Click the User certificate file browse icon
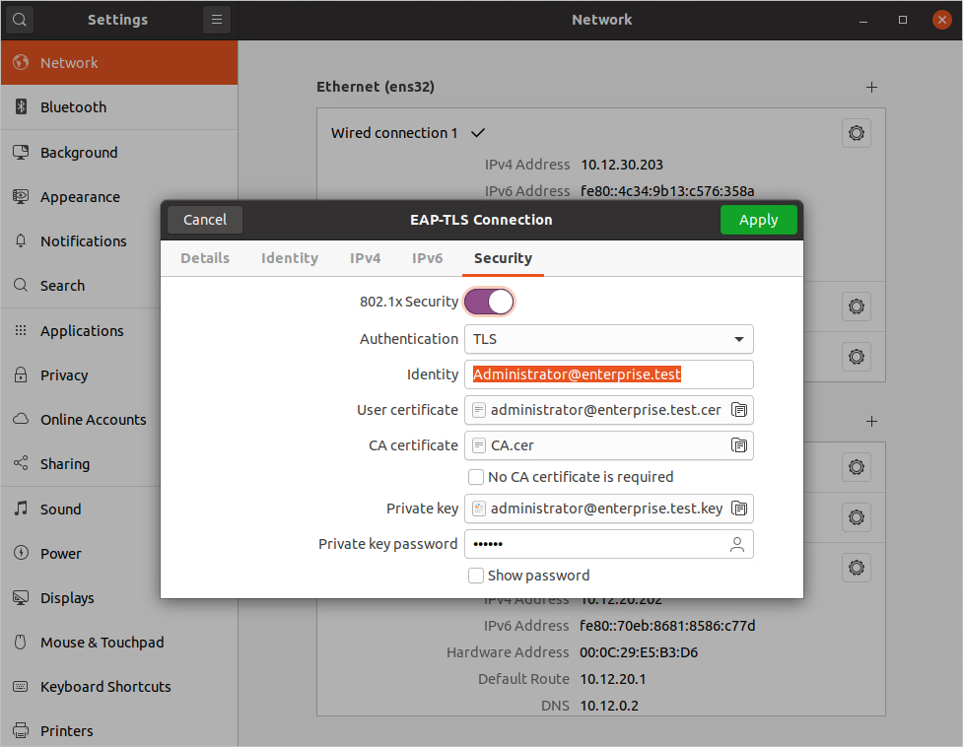Screen dimensions: 963x747 pyautogui.click(x=739, y=410)
